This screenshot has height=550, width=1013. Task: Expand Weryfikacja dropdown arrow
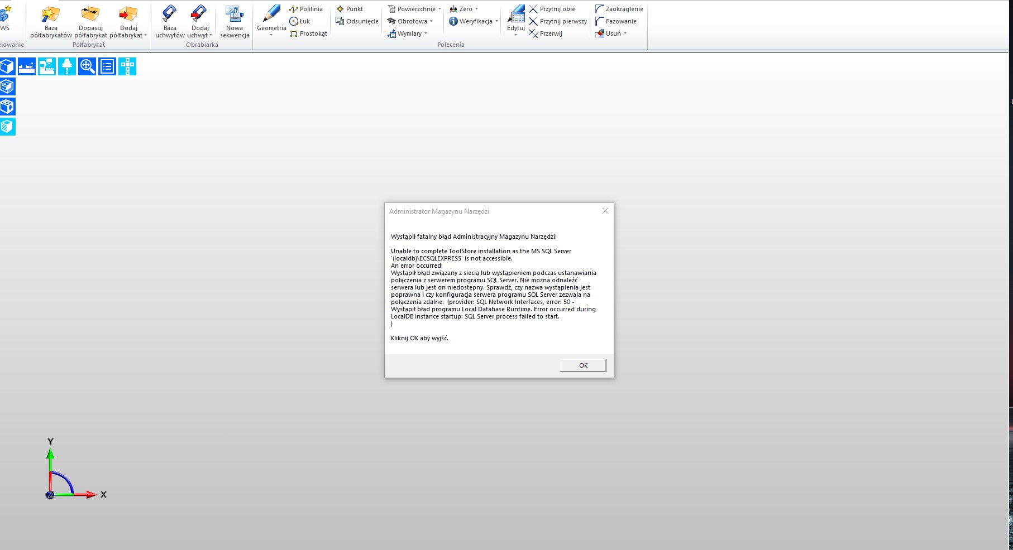pos(496,21)
